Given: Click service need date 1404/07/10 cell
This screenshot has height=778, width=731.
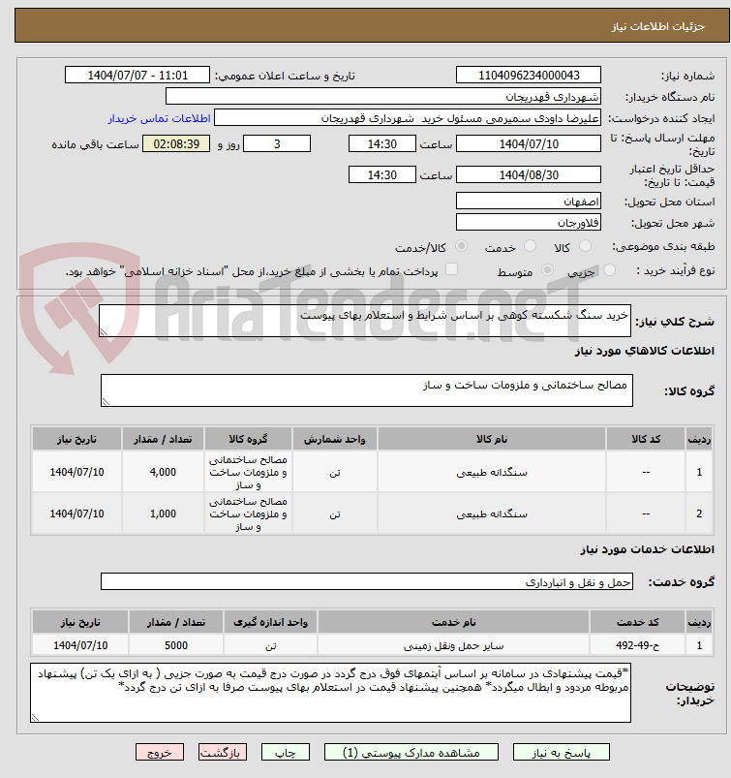Looking at the screenshot, I should point(80,645).
